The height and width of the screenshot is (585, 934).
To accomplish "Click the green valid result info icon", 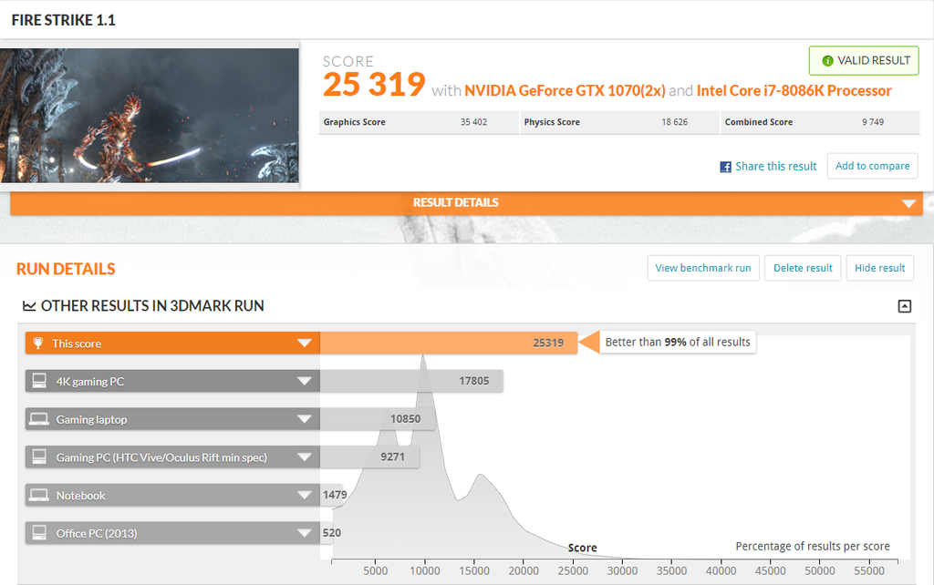I will point(827,61).
